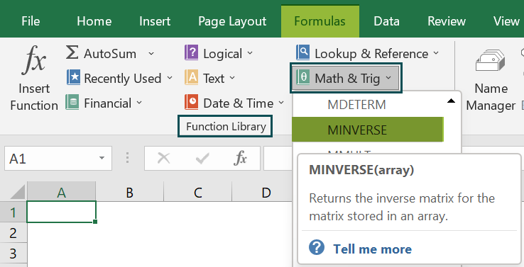Click the Insert Function button label

tap(34, 97)
